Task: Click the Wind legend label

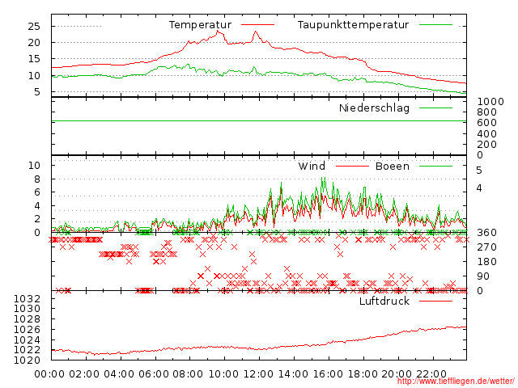Action: pyautogui.click(x=312, y=166)
